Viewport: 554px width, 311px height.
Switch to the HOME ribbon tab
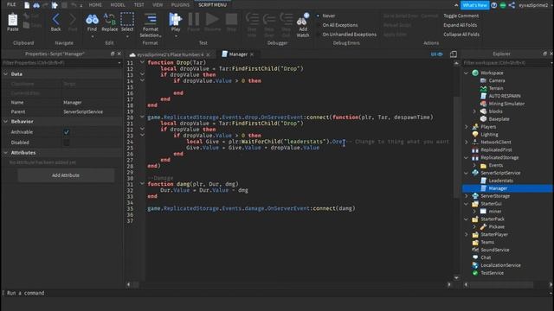click(95, 5)
